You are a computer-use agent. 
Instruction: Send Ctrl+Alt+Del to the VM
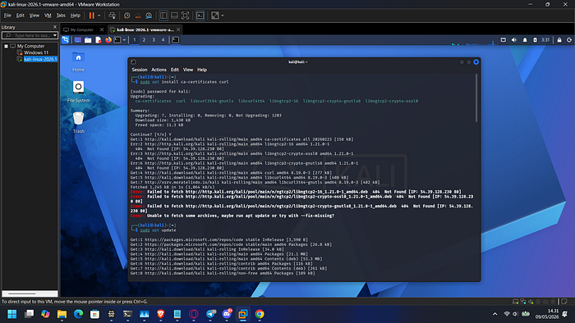click(113, 16)
